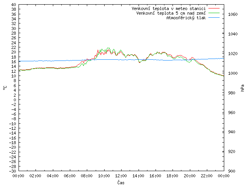Click the temperature dip at 14:00
Screen dimensions: 247x185
pos(139,62)
